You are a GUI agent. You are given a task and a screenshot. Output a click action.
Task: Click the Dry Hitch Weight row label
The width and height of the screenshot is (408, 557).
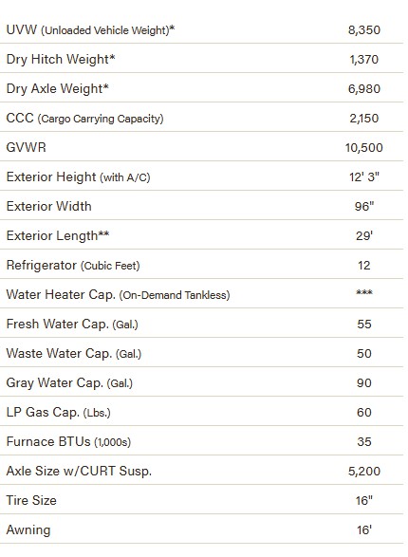61,60
